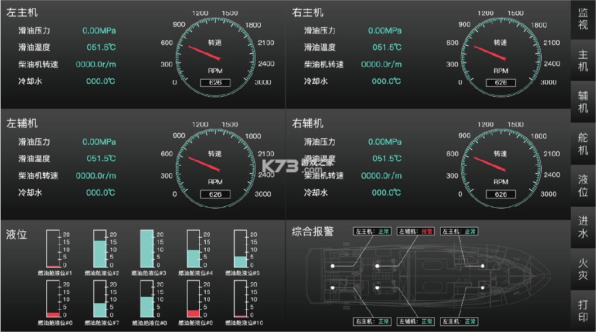Go to the 火灾 fire alarm tab

(583, 269)
